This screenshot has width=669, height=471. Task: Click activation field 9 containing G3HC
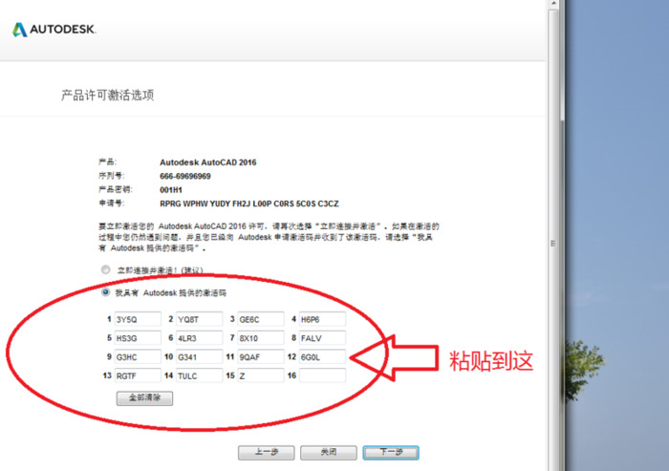point(138,357)
